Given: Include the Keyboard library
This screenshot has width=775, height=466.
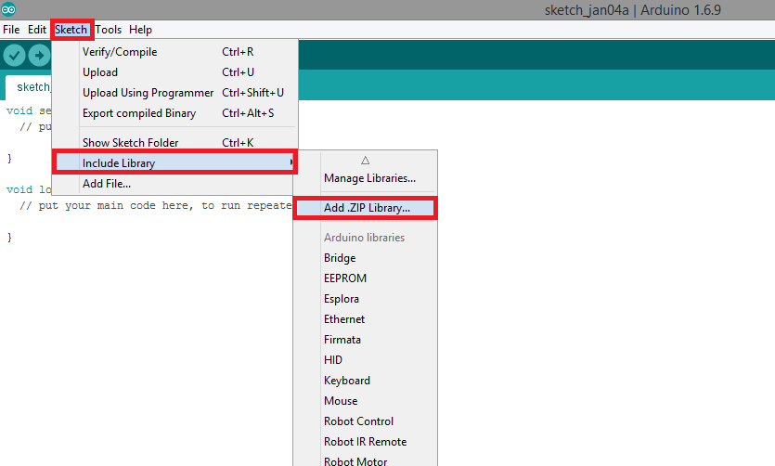Looking at the screenshot, I should point(366,381).
